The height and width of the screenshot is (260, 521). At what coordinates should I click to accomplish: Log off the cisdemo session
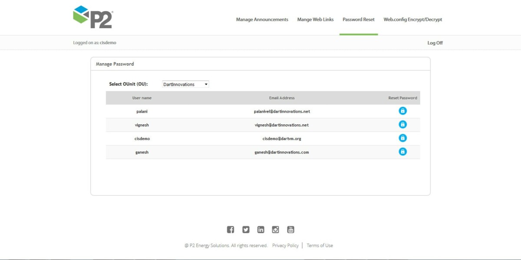(x=435, y=42)
